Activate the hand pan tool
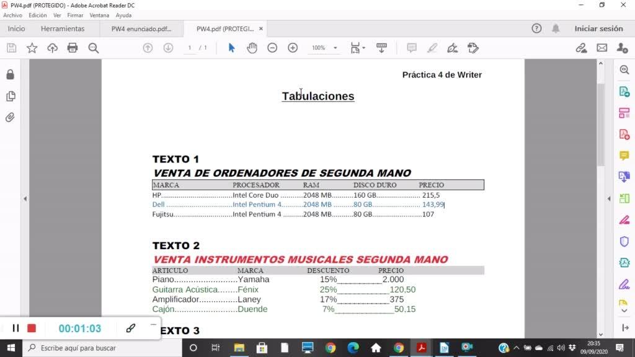 tap(252, 48)
